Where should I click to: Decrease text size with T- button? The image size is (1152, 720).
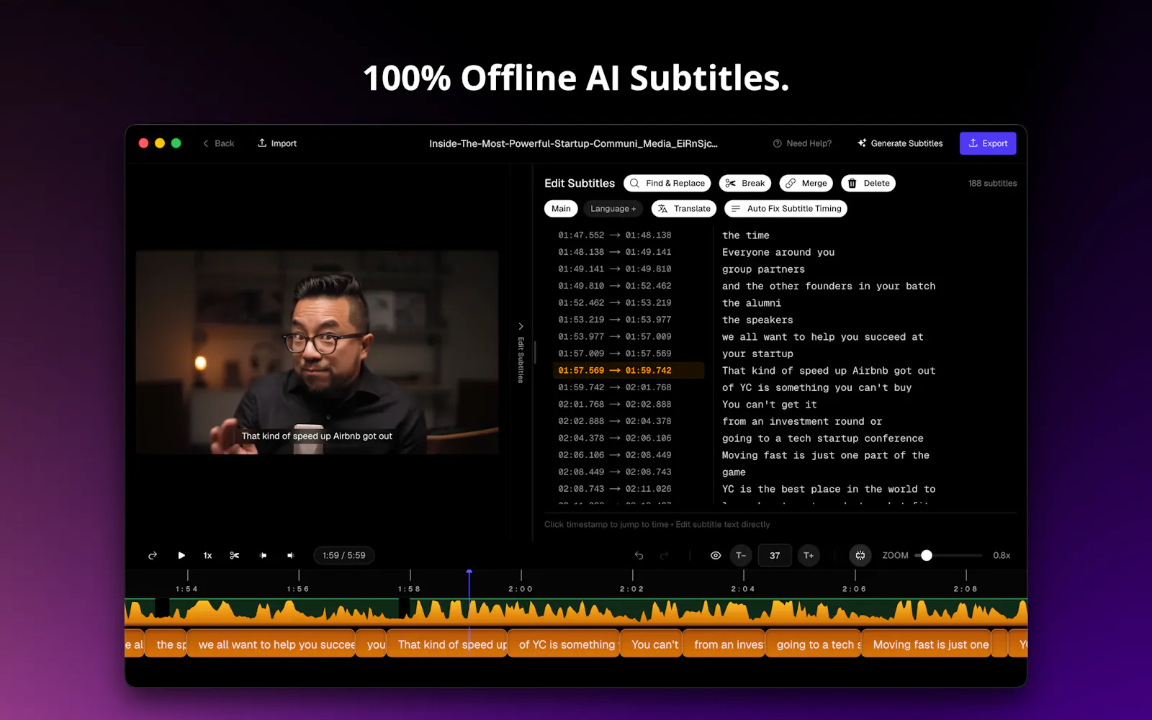pyautogui.click(x=741, y=555)
